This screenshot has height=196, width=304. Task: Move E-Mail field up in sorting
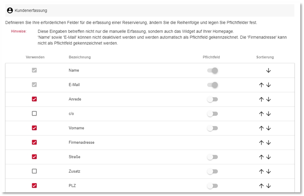[262, 85]
